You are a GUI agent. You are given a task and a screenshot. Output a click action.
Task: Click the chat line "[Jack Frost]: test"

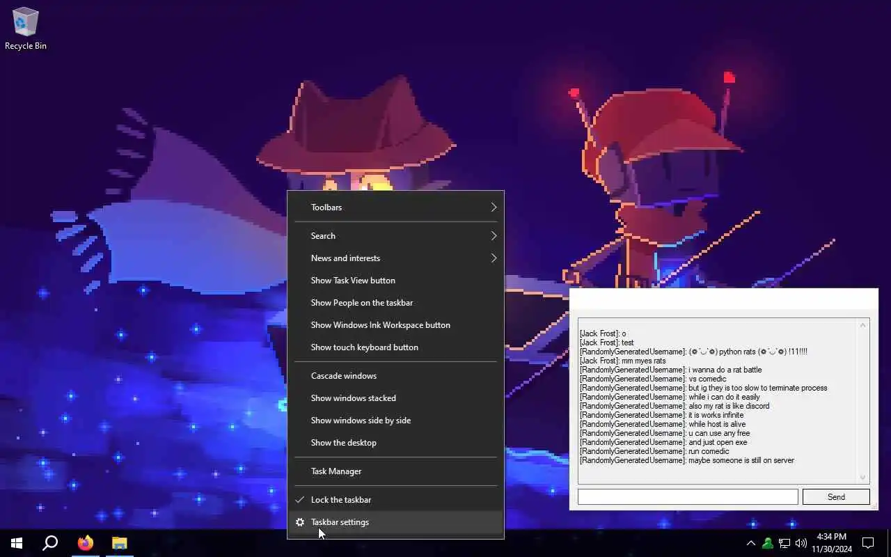pyautogui.click(x=606, y=343)
